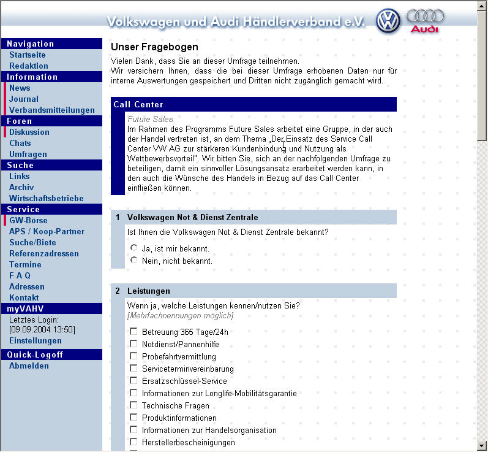Open the Termine link

pyautogui.click(x=25, y=265)
